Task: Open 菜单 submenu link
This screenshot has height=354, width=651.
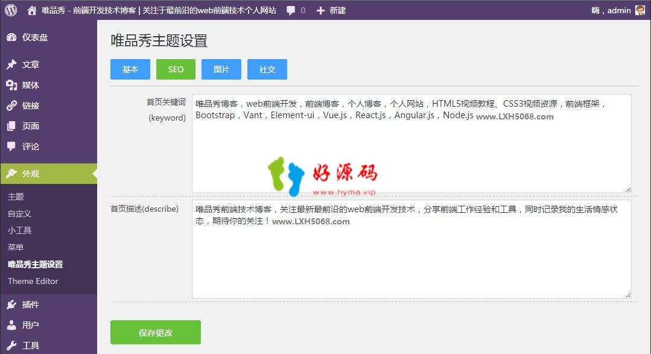Action: coord(16,247)
